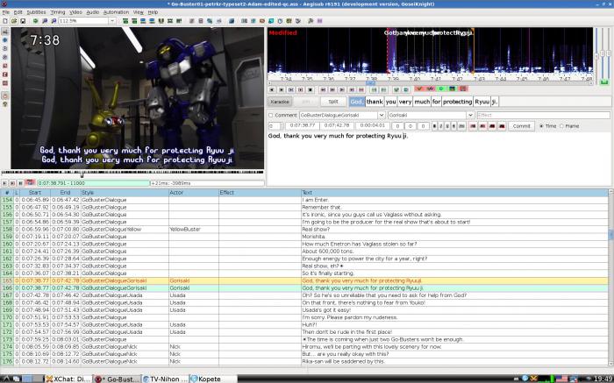Toggle auto go to next line on commit
This screenshot has height=383, width=614.
tap(430, 89)
